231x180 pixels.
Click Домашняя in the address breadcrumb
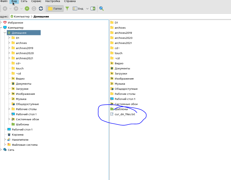pos(41,16)
